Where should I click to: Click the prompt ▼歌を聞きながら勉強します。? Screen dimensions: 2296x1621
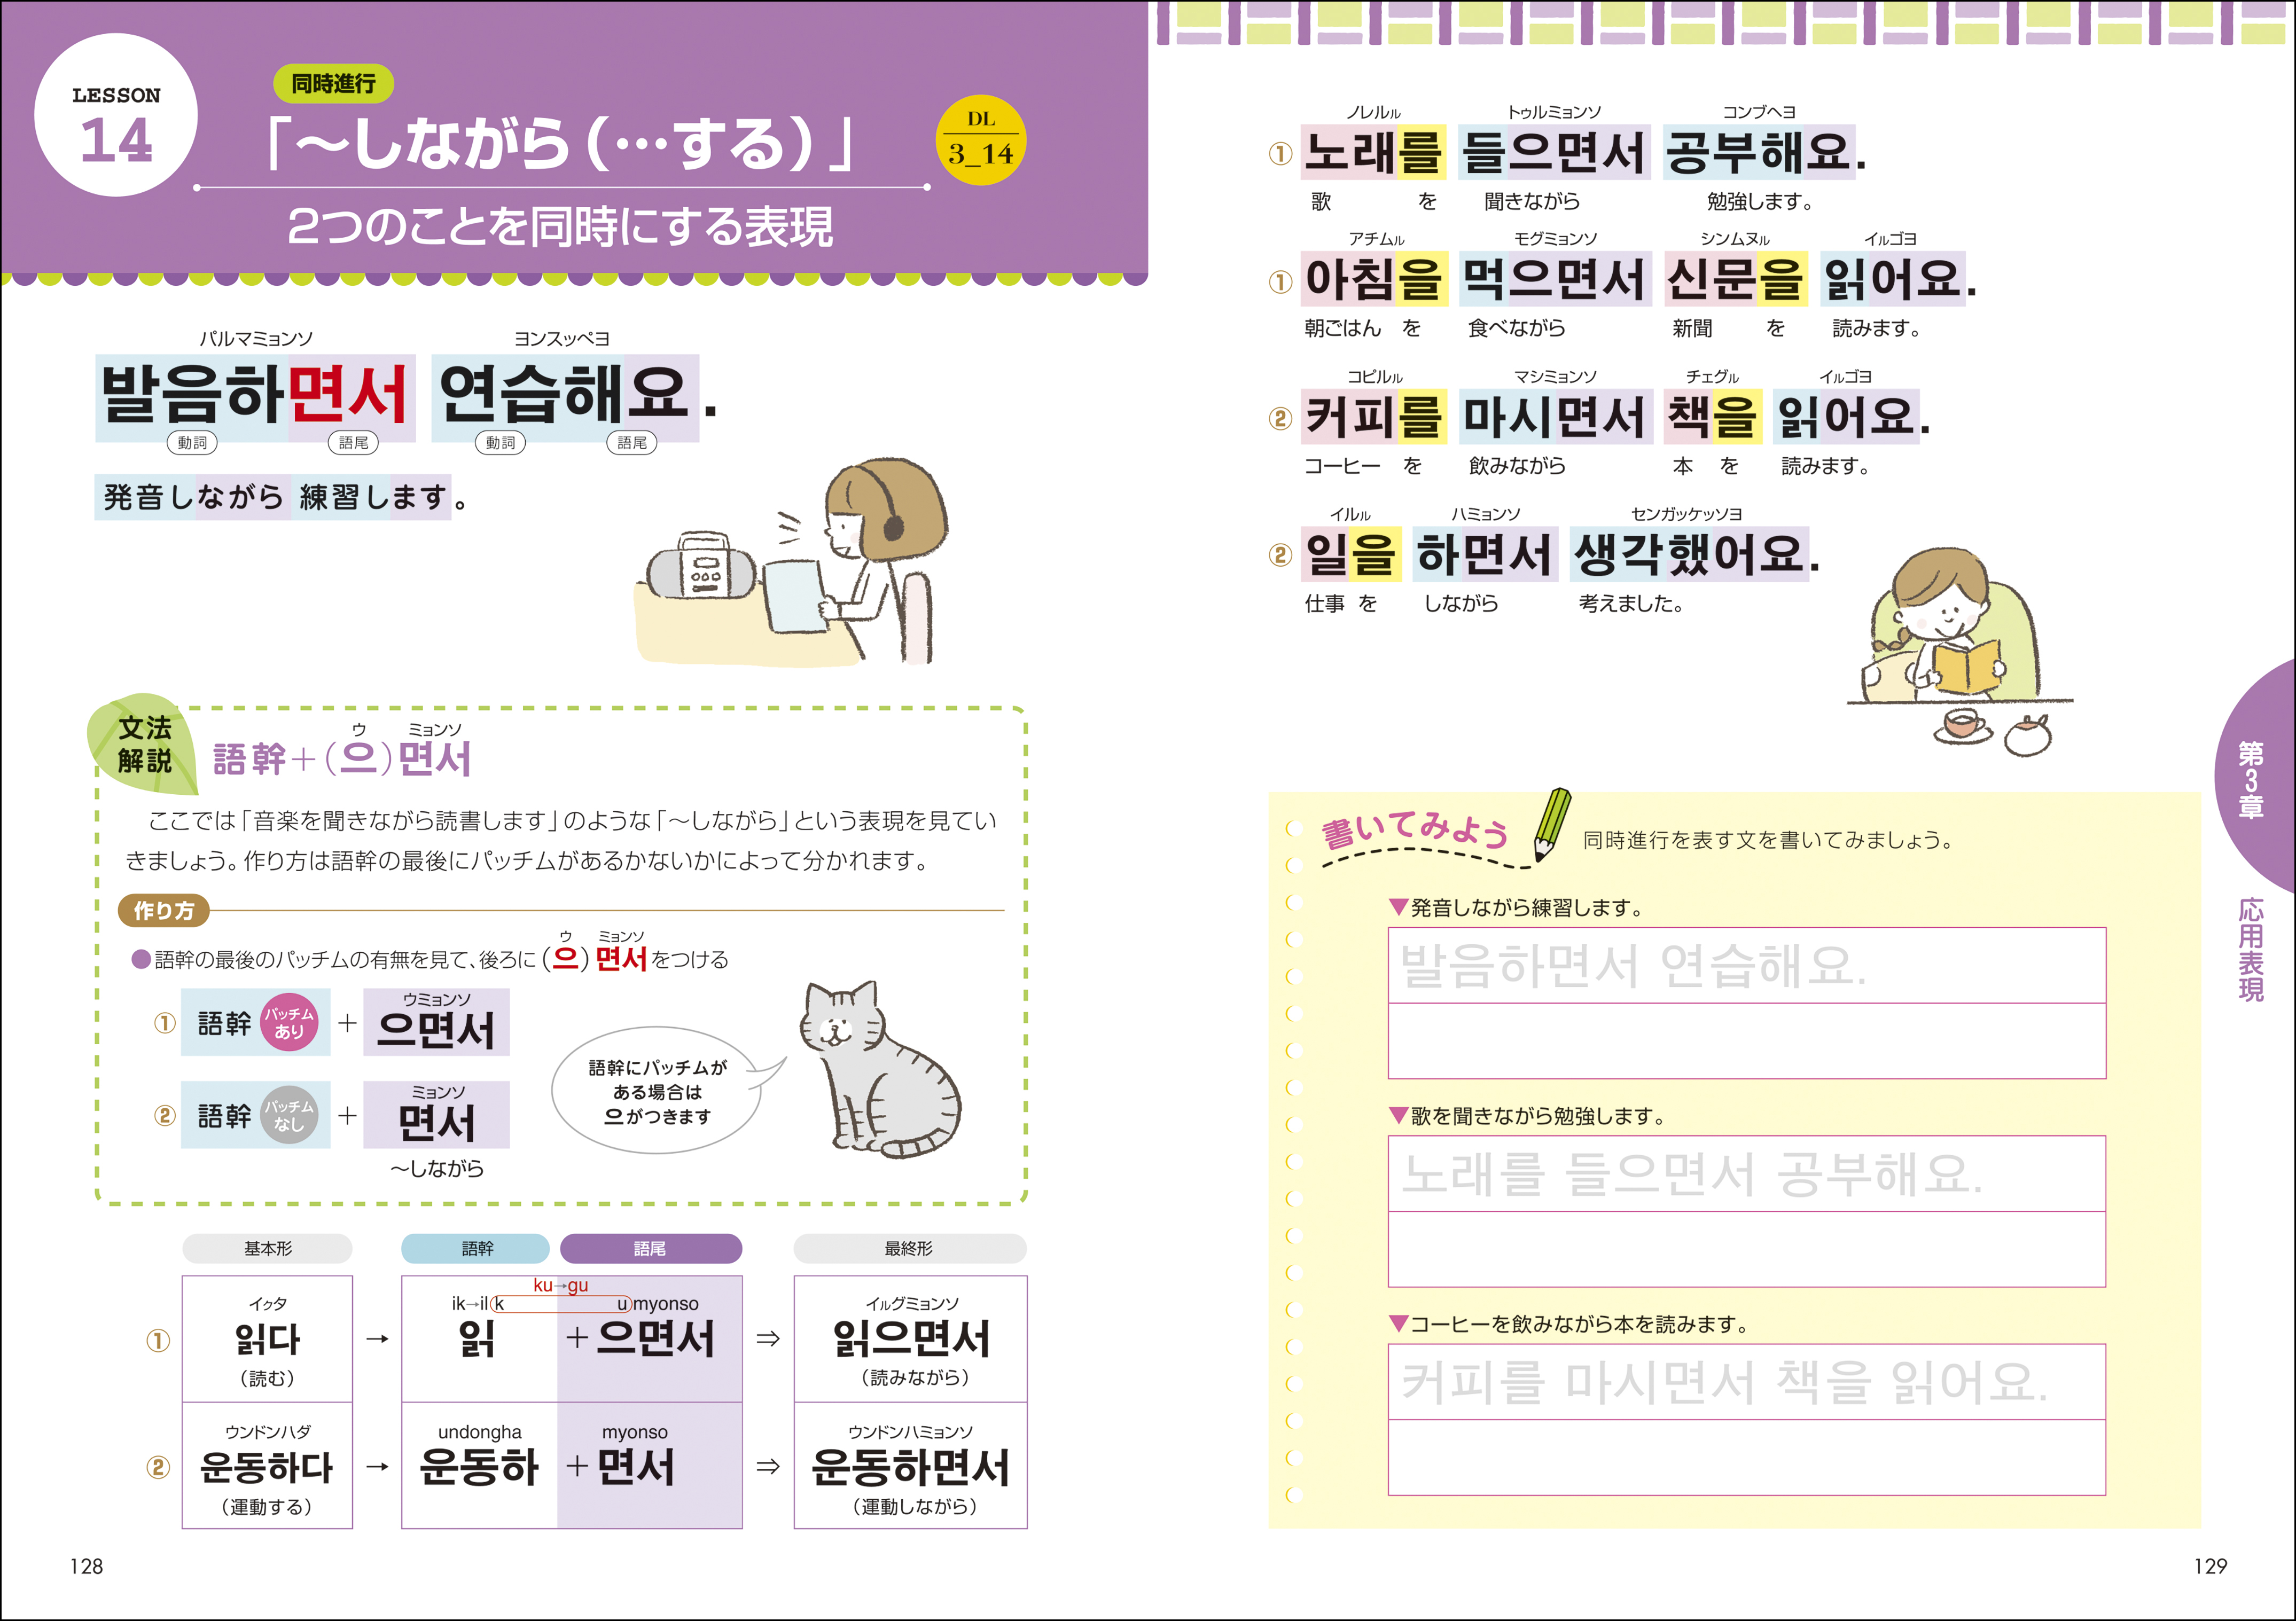1528,1116
